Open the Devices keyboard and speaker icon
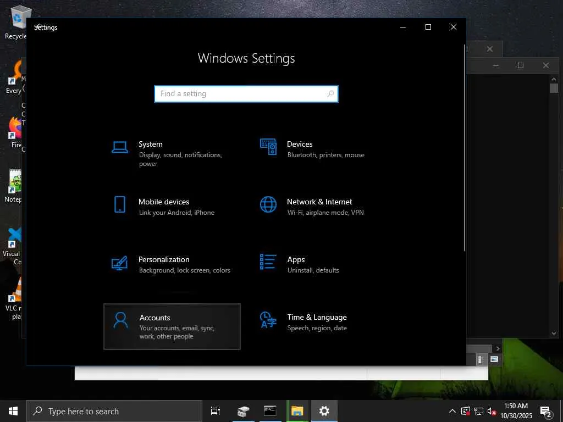 [x=268, y=147]
